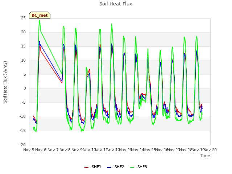Click the Nov 6 x-axis tick label

(41, 150)
